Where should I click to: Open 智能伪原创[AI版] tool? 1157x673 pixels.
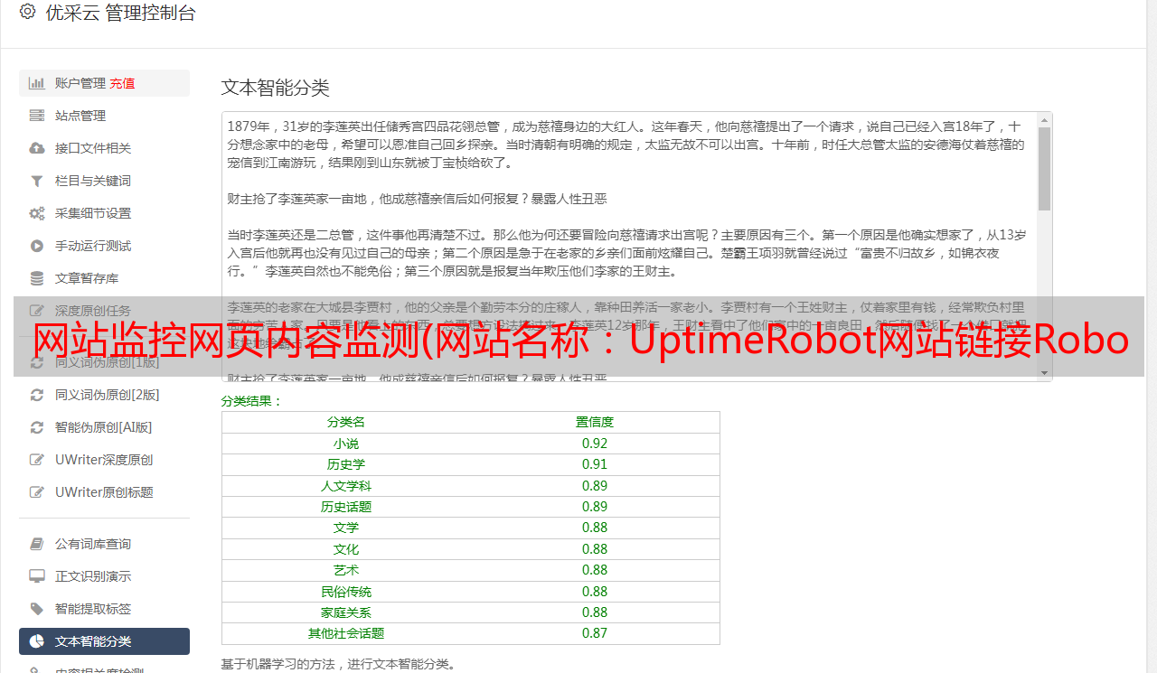point(104,427)
